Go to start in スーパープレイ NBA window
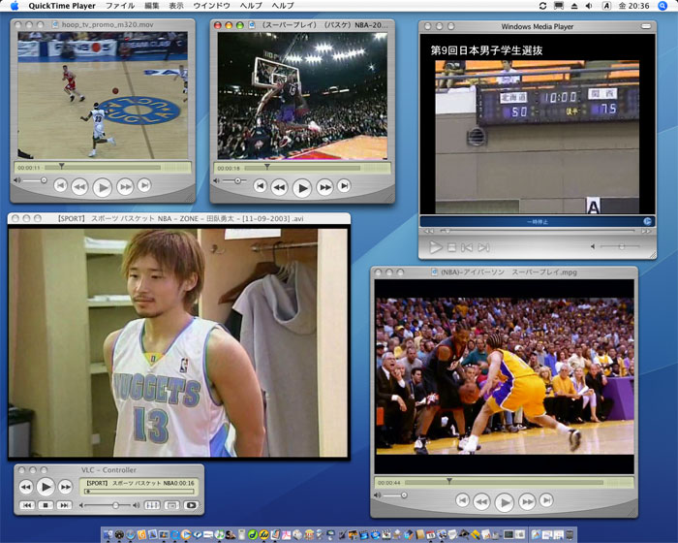678x543 pixels. (x=261, y=186)
